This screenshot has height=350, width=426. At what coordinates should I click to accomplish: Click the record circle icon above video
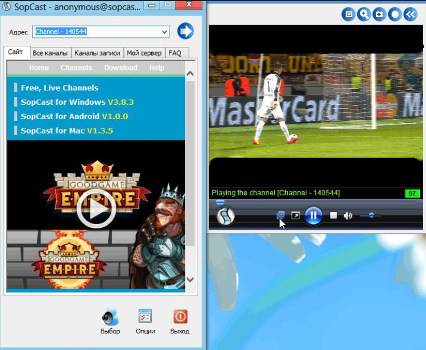[x=395, y=14]
